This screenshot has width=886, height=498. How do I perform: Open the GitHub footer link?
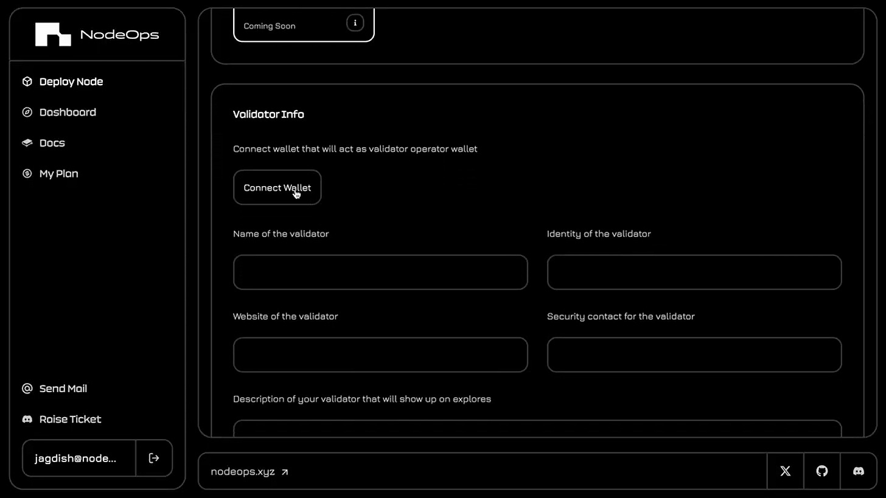point(822,471)
